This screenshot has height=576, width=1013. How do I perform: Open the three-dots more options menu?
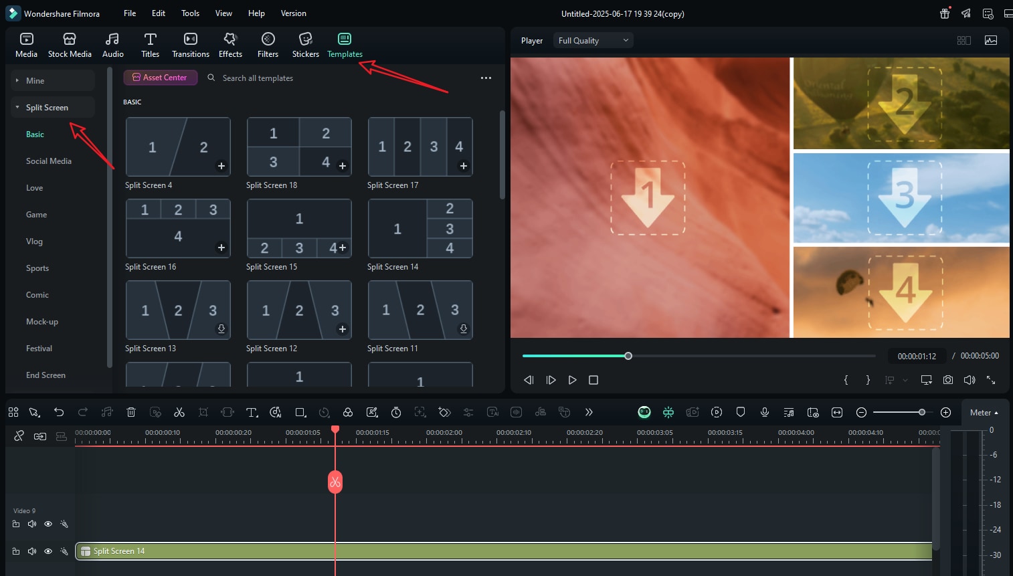pos(486,78)
